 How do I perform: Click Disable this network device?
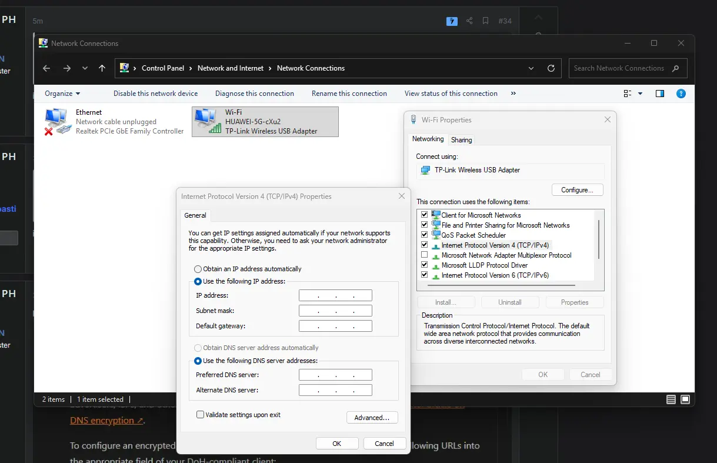click(156, 94)
